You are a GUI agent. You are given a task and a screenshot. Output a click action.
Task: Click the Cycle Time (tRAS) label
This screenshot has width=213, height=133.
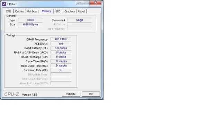tap(37, 61)
